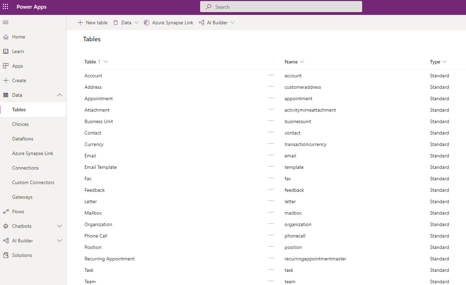Open the ellipsis menu for the Account table
The width and height of the screenshot is (466, 285).
coord(271,75)
